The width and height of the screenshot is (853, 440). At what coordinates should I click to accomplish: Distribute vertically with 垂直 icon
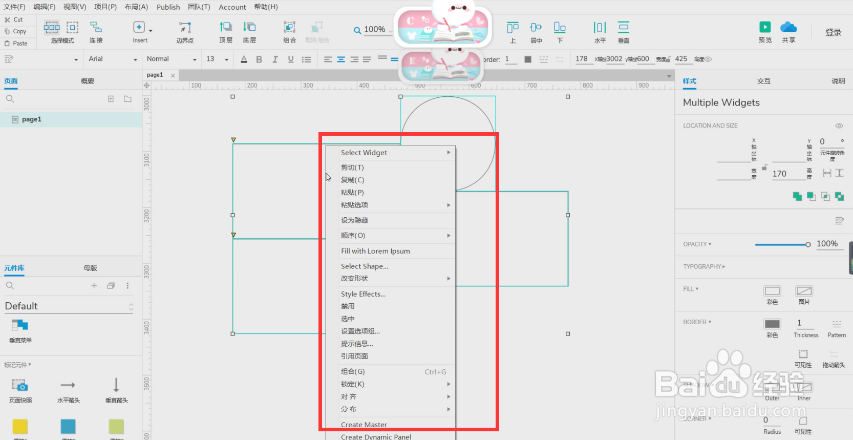(623, 27)
